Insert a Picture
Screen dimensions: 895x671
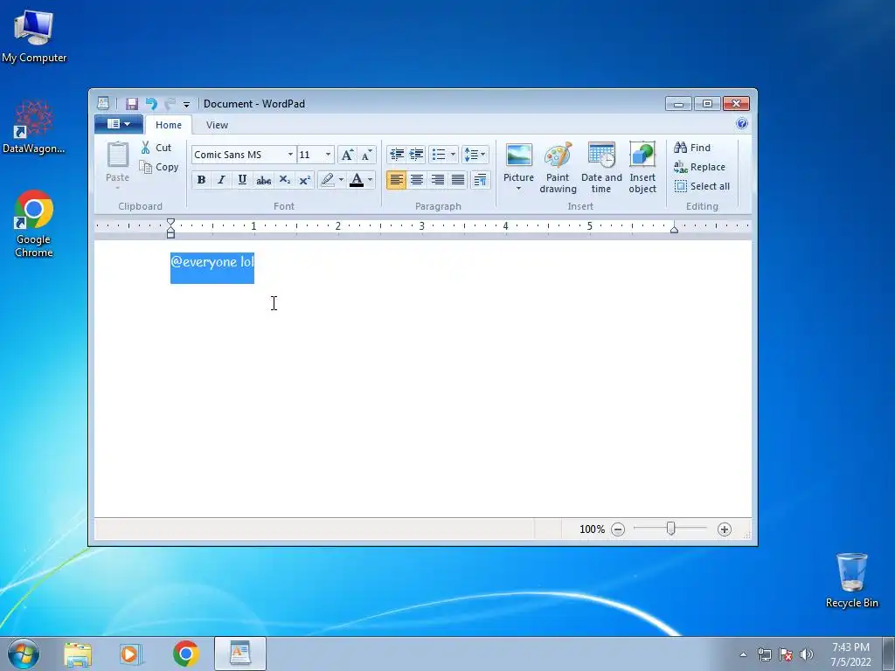519,162
